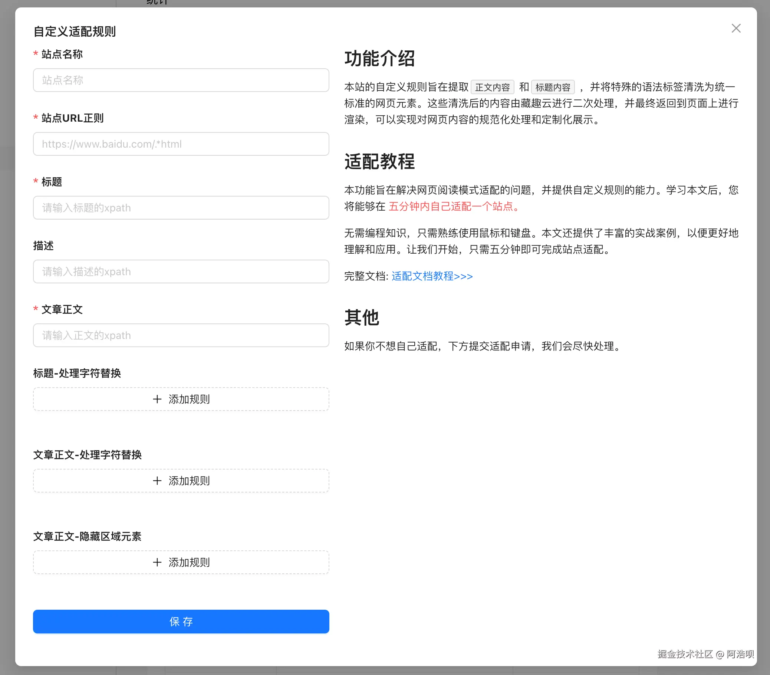Click the 文章正文 xpath input box
The height and width of the screenshot is (675, 770).
[181, 335]
